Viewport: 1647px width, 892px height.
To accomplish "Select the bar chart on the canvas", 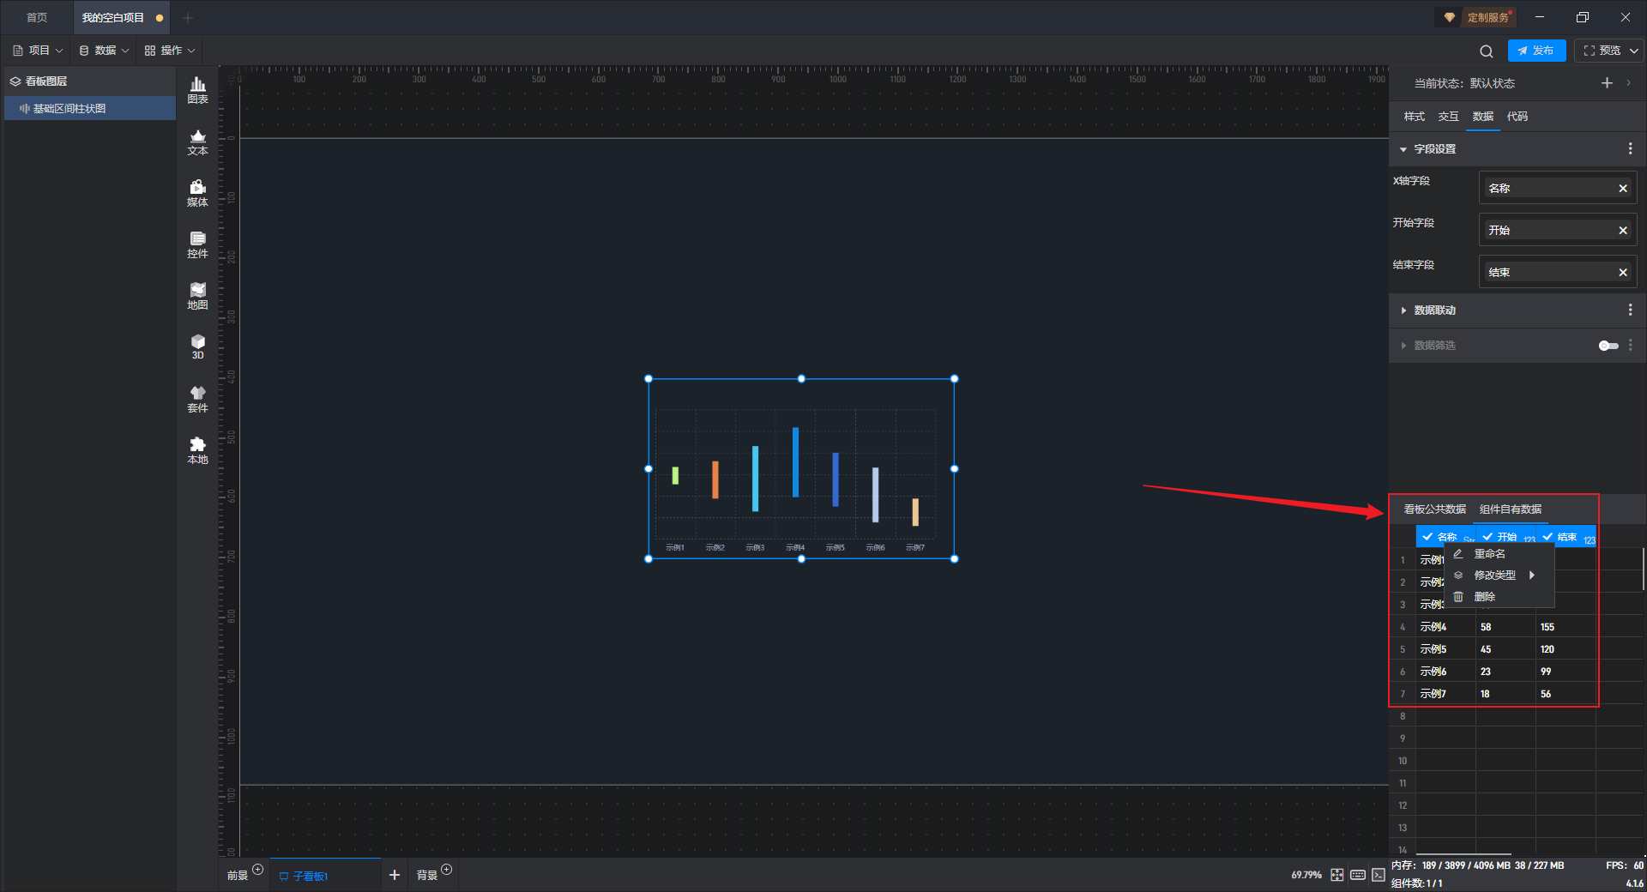I will 801,469.
